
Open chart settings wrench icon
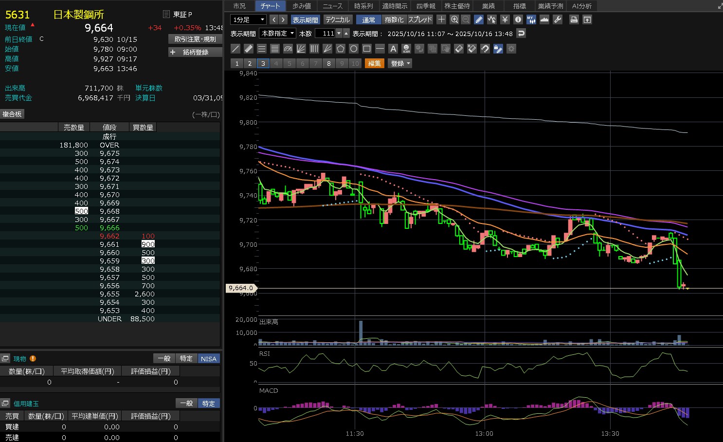558,19
